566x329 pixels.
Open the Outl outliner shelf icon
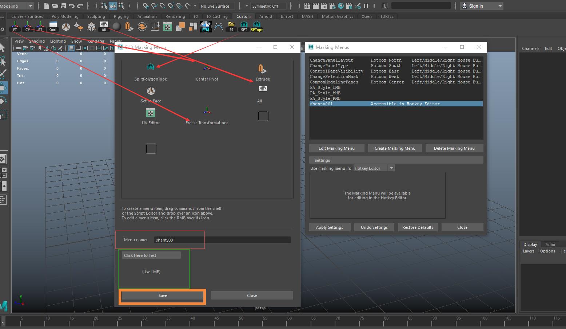[53, 27]
